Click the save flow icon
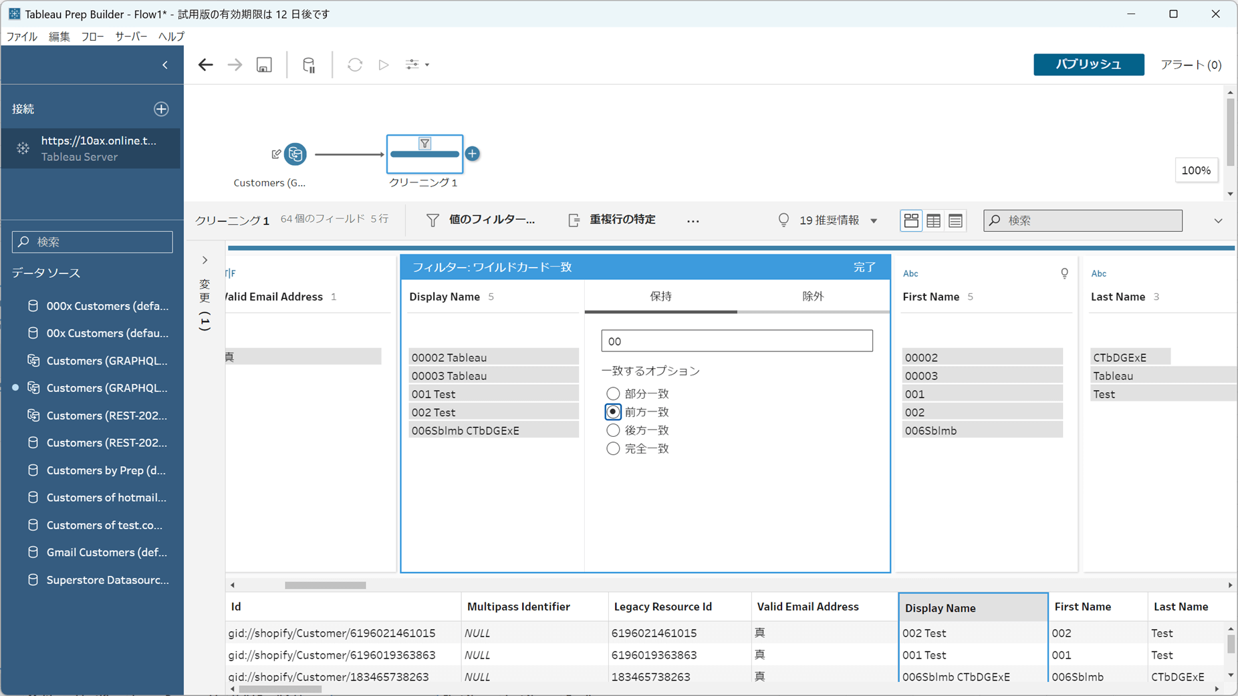1238x696 pixels. [x=264, y=65]
